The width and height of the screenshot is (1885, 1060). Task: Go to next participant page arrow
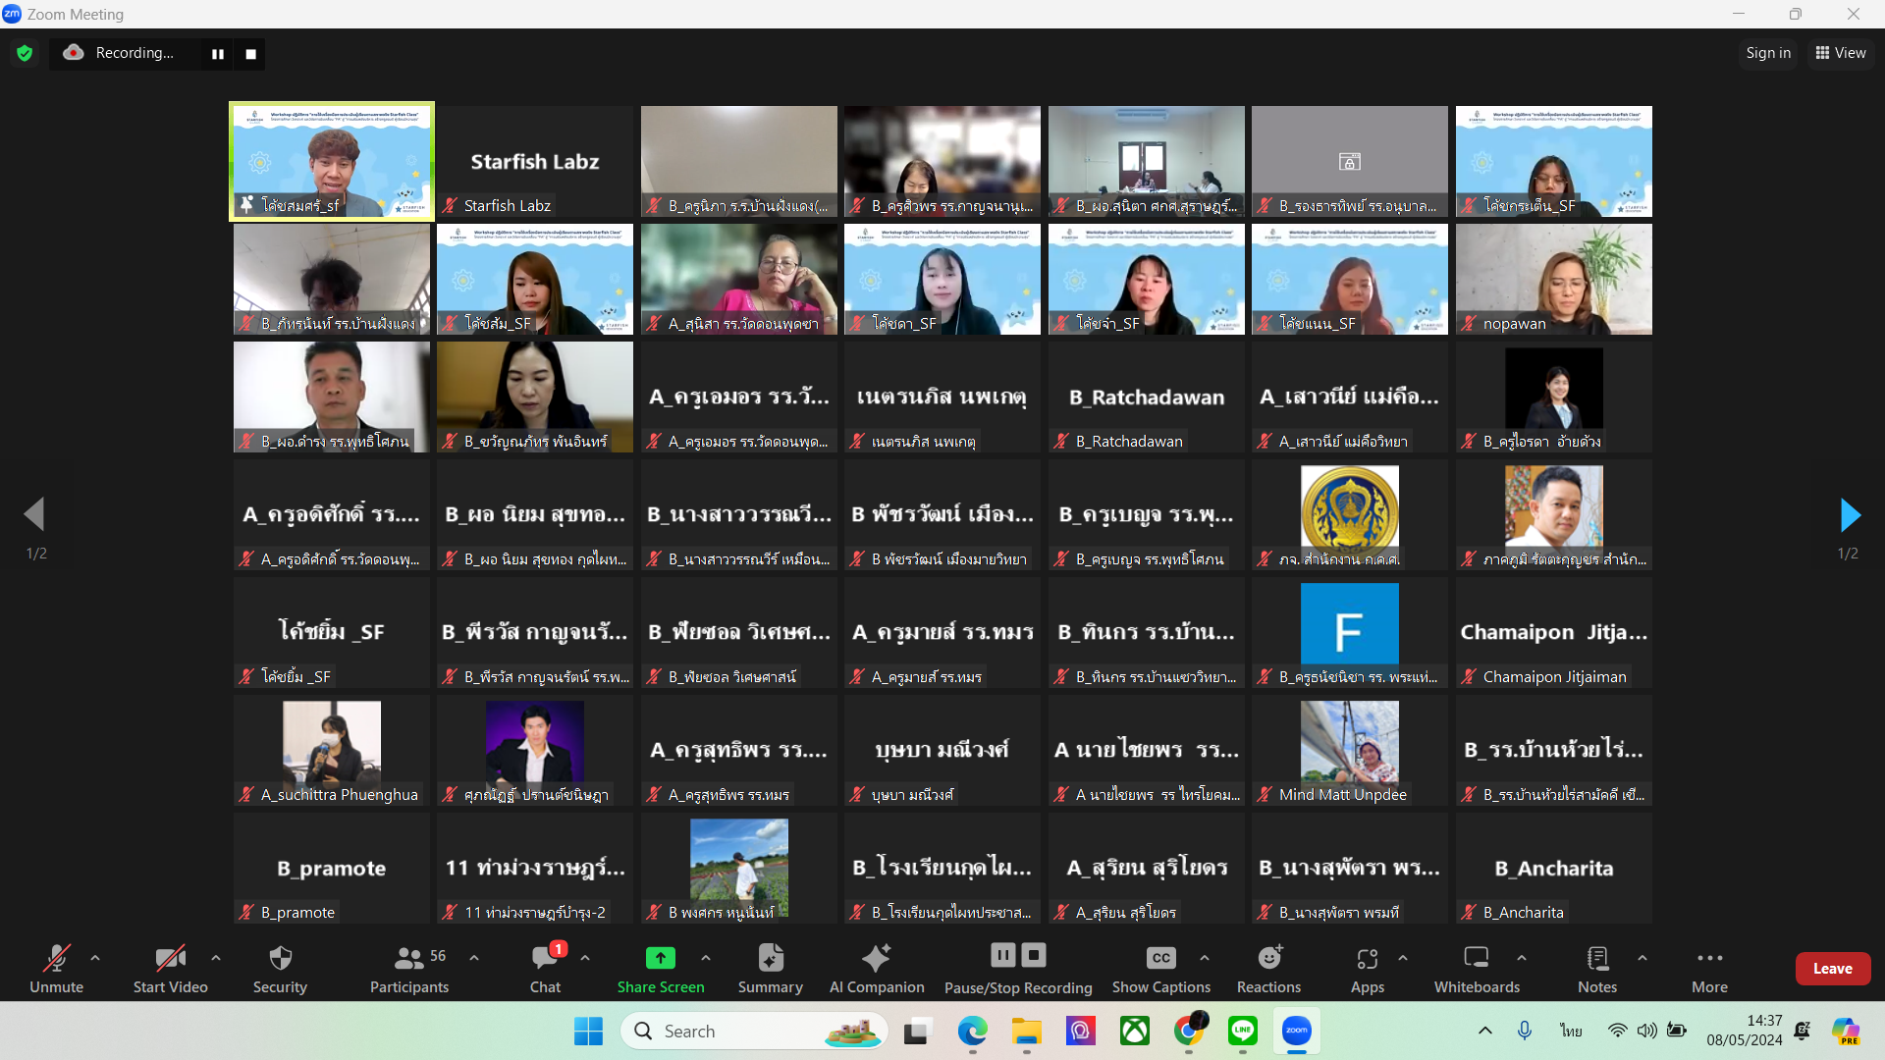tap(1850, 514)
